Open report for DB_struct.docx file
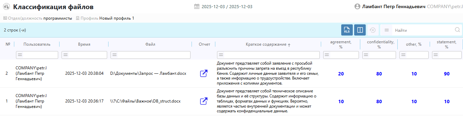This screenshot has width=463, height=137. pyautogui.click(x=203, y=101)
